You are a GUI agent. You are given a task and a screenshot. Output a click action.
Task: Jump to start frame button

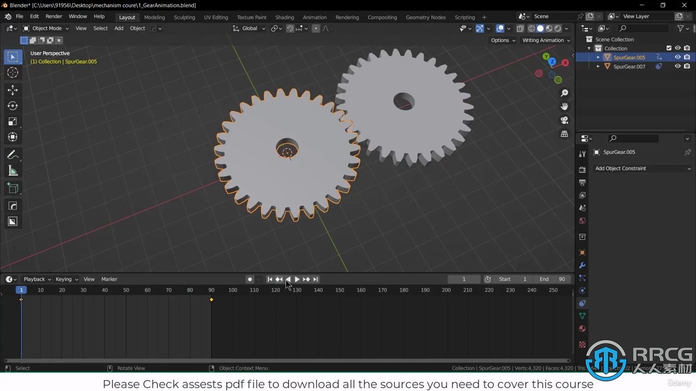270,279
